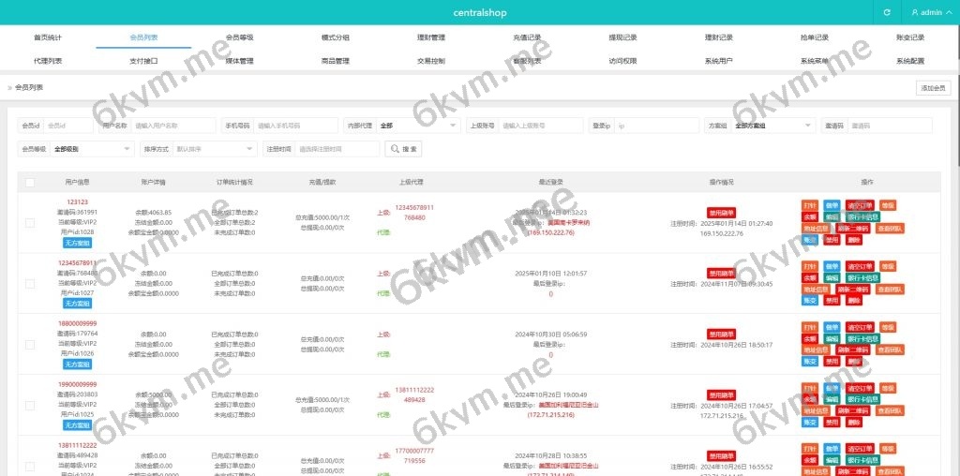Click 无方案组 tag for user 18800009999
960x476 pixels.
(78, 364)
